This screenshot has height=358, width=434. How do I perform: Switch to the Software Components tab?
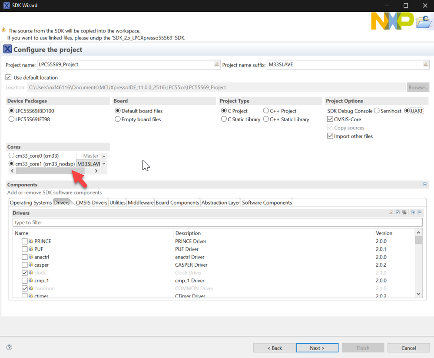point(267,202)
